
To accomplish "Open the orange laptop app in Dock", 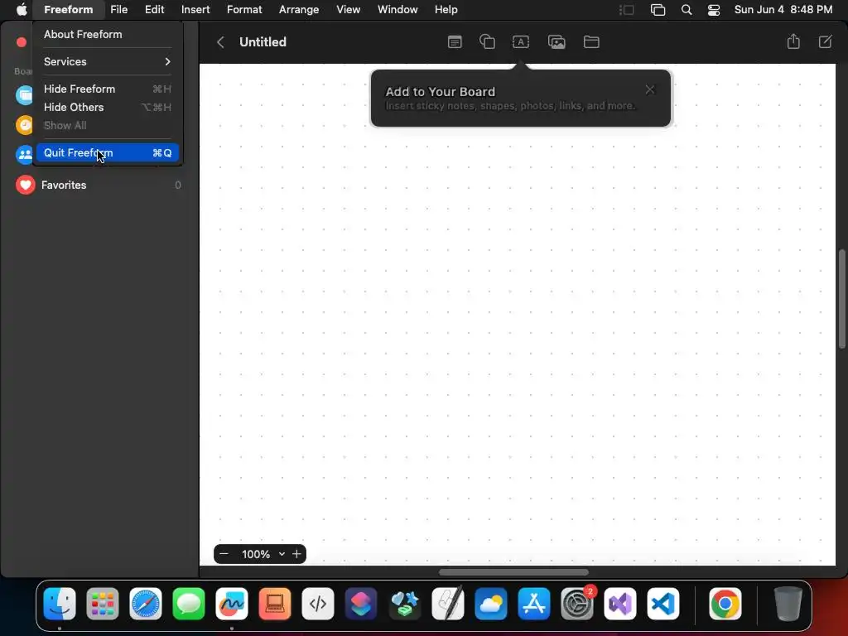I will coord(275,604).
